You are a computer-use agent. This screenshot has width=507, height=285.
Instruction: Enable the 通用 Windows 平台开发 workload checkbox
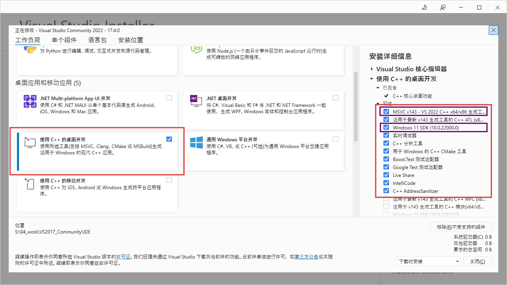coord(335,139)
